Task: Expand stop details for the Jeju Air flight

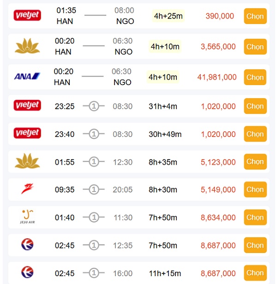Action: [94, 217]
